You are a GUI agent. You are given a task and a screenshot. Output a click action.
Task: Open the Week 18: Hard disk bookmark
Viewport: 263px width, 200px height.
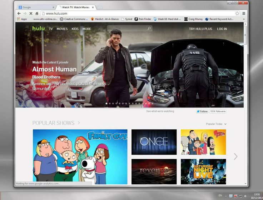tap(167, 19)
